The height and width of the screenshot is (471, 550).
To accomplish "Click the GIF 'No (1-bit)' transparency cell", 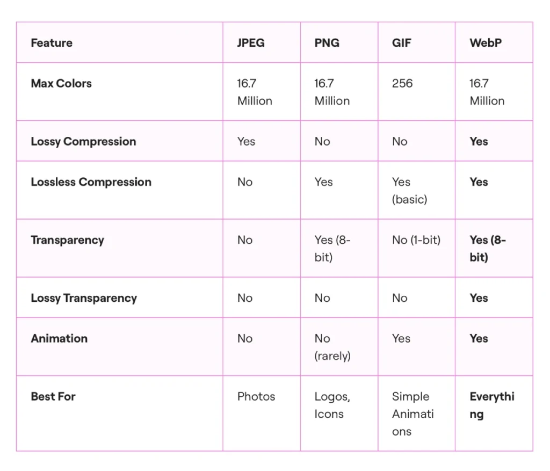I will 416,240.
